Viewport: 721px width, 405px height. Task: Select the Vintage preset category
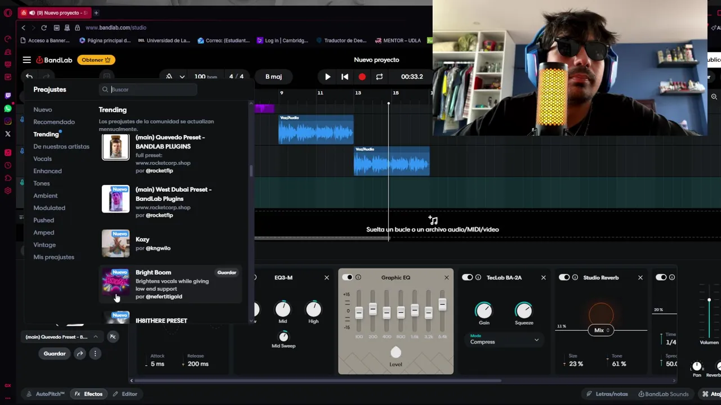(44, 245)
